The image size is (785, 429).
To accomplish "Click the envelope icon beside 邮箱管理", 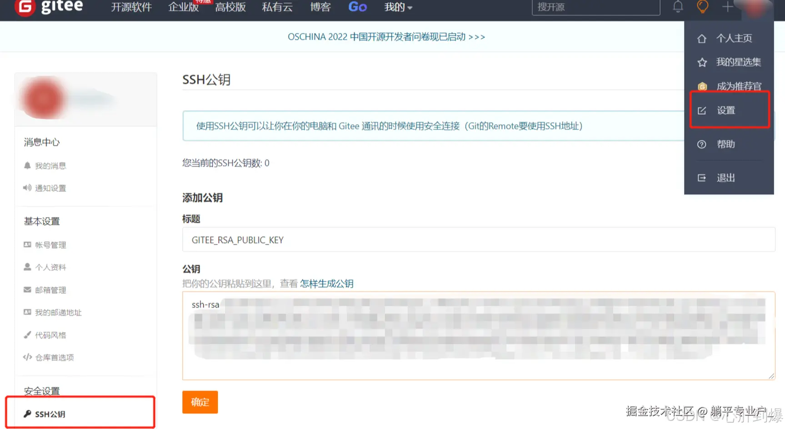I will point(27,289).
